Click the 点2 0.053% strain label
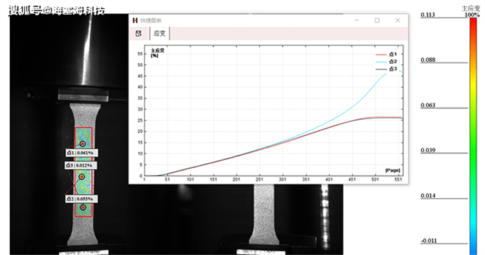This screenshot has width=485, height=255. [x=80, y=199]
